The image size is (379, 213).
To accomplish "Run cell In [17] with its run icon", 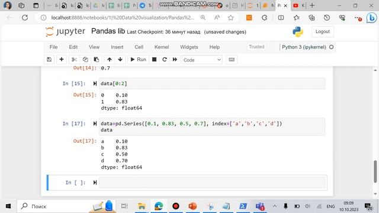I will [x=95, y=124].
